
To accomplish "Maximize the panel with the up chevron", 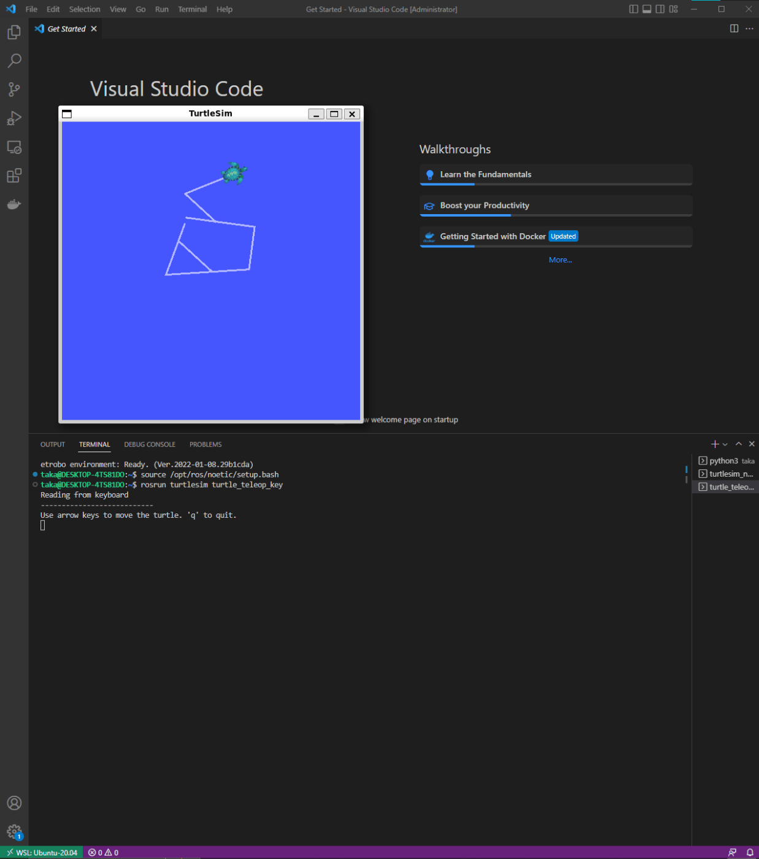I will pyautogui.click(x=739, y=444).
